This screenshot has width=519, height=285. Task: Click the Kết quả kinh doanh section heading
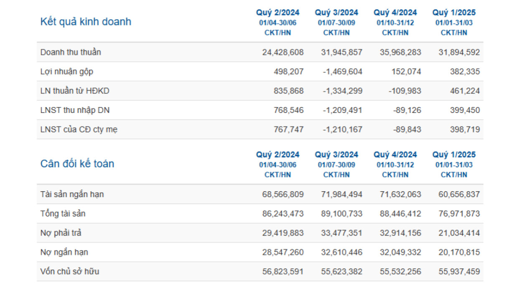(86, 22)
